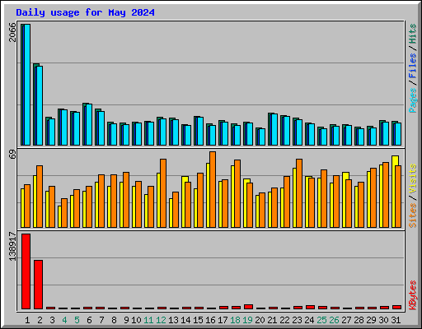The height and width of the screenshot is (329, 422).
Task: Click the 'Sites' legend label
Action: (412, 215)
